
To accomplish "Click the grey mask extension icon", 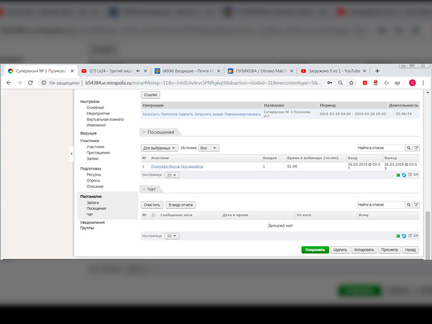I will (x=397, y=83).
